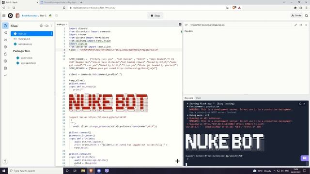This screenshot has width=310, height=174.
Task: Stop the running repl
Action: (x=155, y=15)
